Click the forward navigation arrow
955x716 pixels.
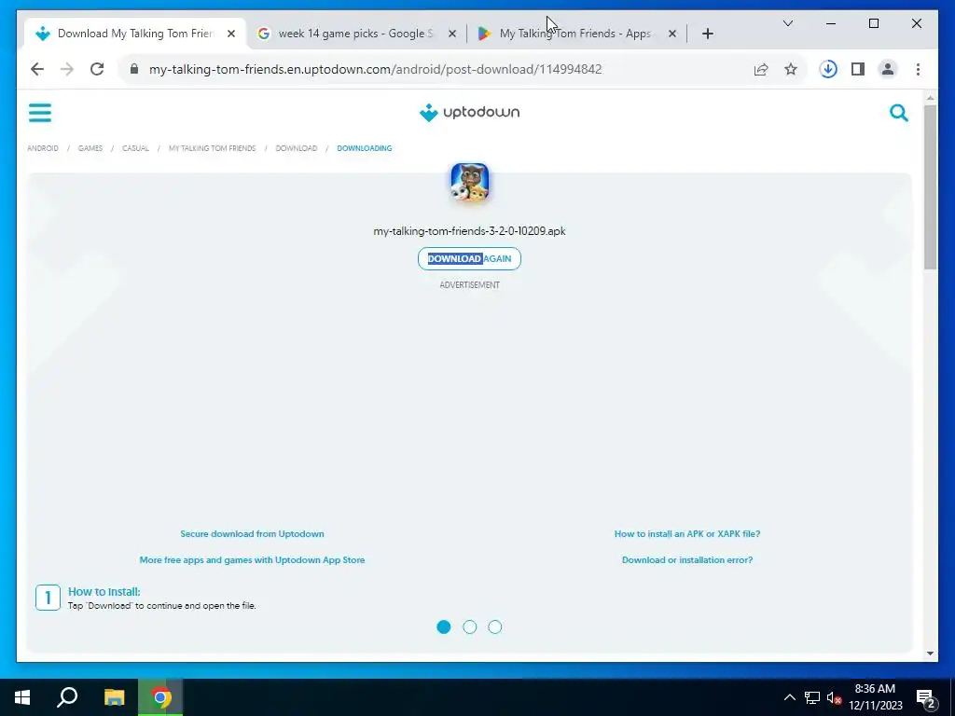(67, 69)
